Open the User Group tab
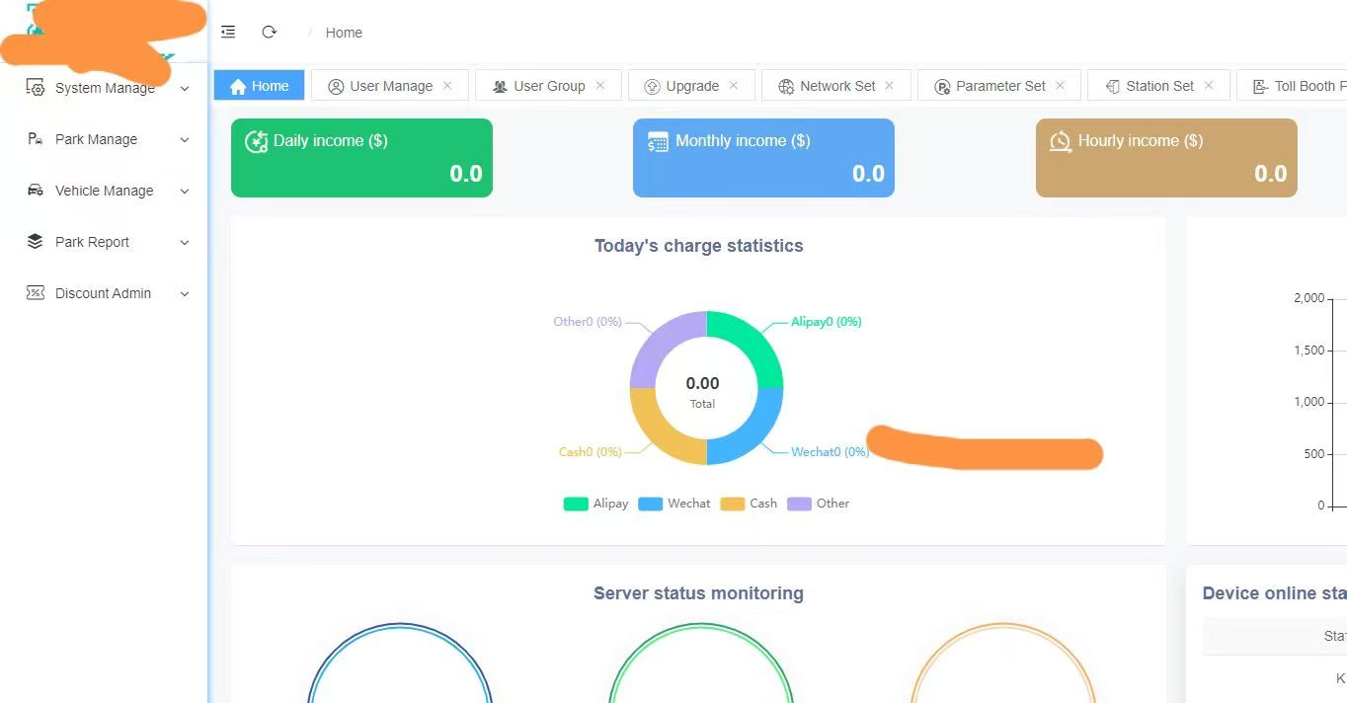This screenshot has width=1347, height=703. click(x=548, y=86)
